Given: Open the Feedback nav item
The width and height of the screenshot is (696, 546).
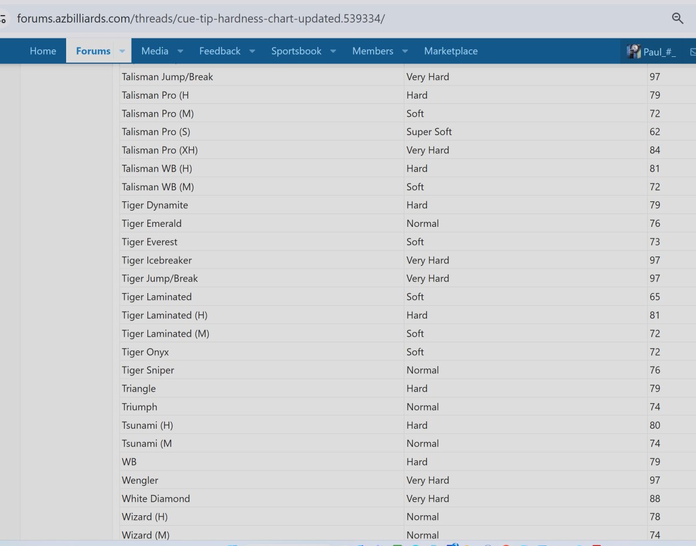Looking at the screenshot, I should click(x=220, y=51).
